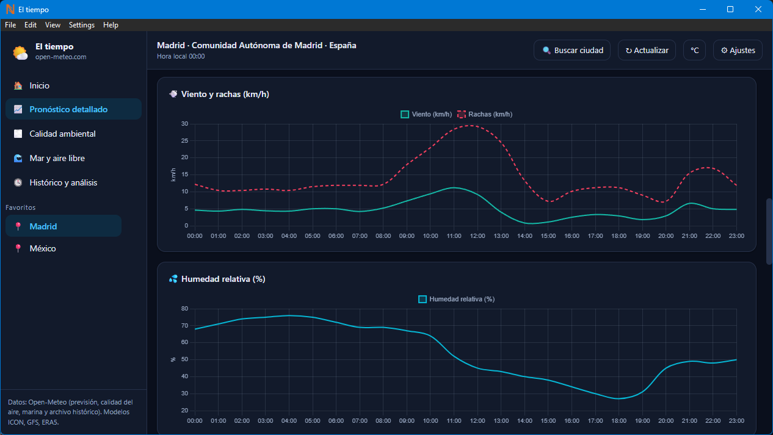
Task: Click the Viento y rachas (km/h) title
Action: point(225,94)
